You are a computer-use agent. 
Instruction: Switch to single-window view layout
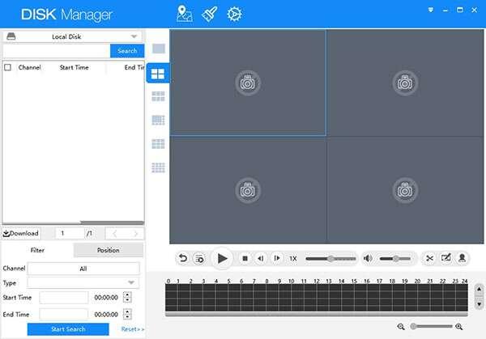(158, 49)
